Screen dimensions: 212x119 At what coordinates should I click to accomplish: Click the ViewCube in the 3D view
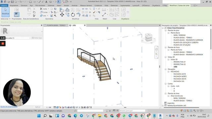coord(148,37)
